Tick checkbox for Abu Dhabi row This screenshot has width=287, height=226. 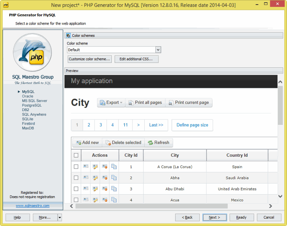click(76, 188)
